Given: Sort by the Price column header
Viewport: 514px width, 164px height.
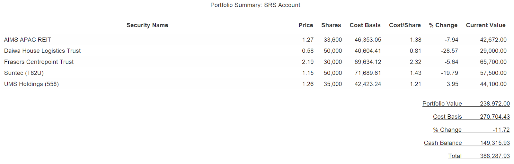Looking at the screenshot, I should click(306, 25).
